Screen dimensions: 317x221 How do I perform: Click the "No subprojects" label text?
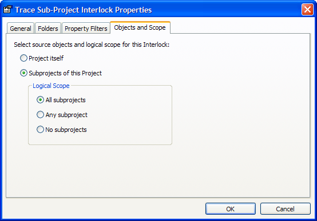click(x=66, y=130)
